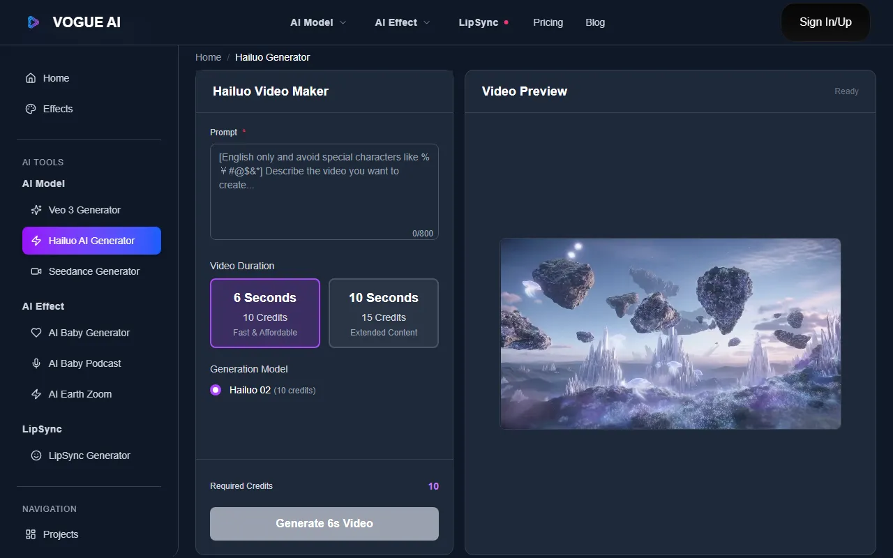Choose the 6 Seconds duration option

pos(265,313)
